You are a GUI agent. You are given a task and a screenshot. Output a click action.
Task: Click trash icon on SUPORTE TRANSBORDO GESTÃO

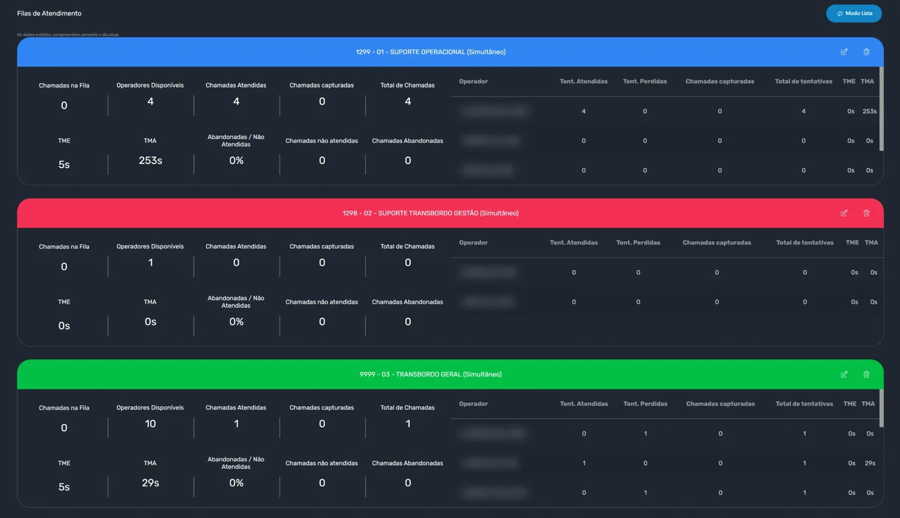(866, 213)
